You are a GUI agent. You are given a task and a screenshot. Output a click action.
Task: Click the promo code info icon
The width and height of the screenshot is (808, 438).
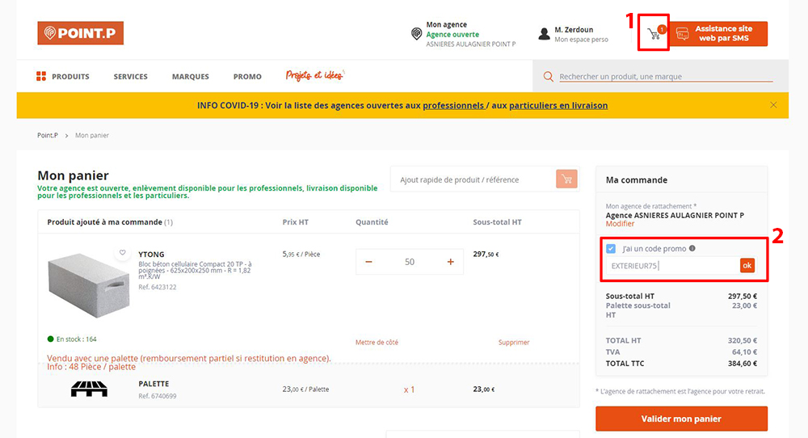pos(692,249)
